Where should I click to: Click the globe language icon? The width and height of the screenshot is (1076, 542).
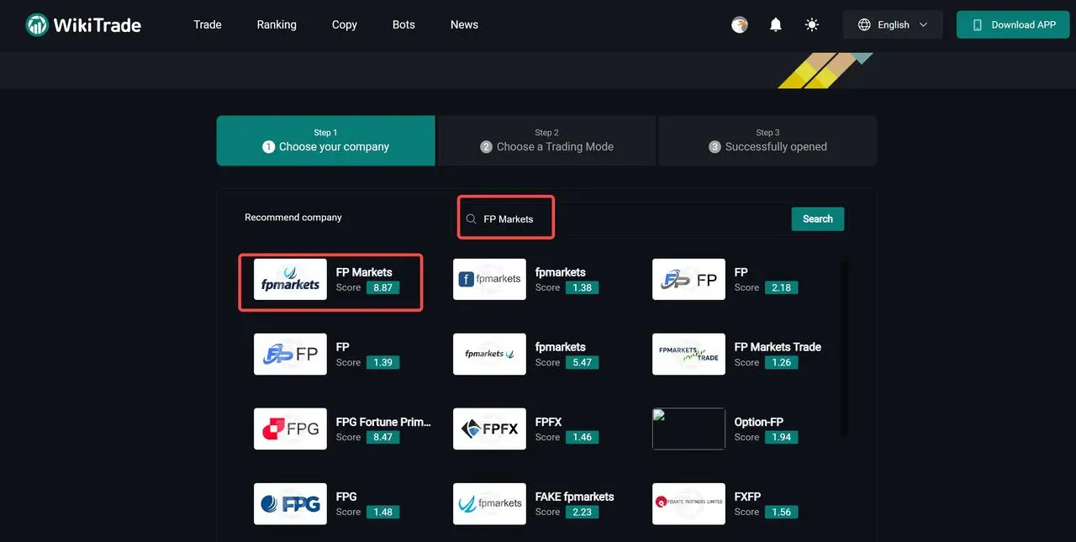864,24
